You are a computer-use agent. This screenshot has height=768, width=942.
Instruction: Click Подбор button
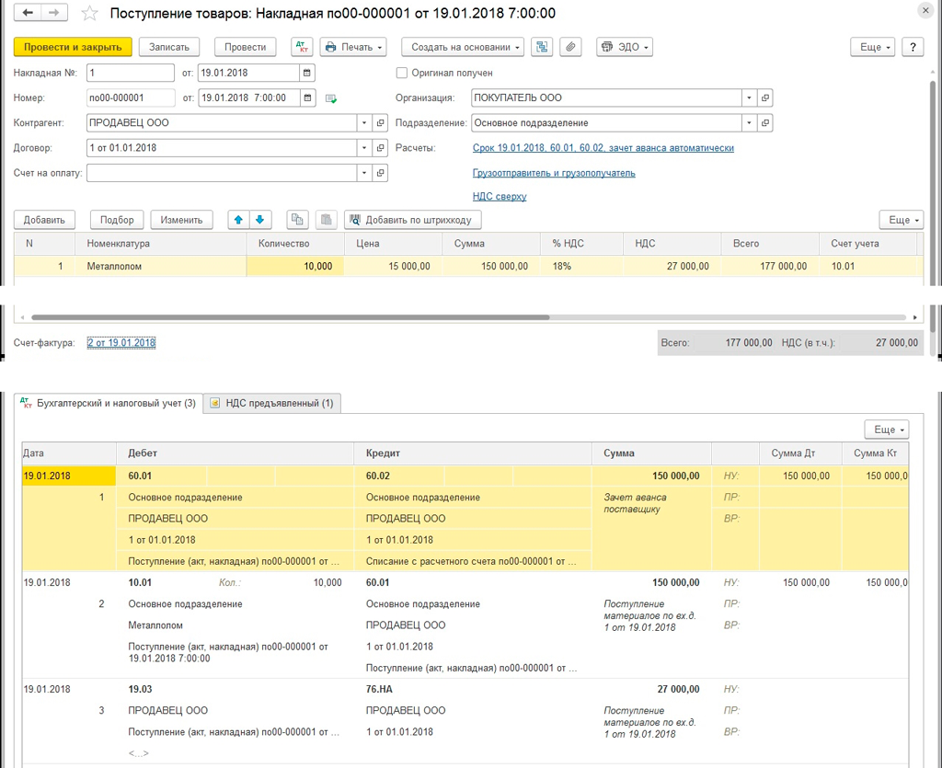coord(117,220)
